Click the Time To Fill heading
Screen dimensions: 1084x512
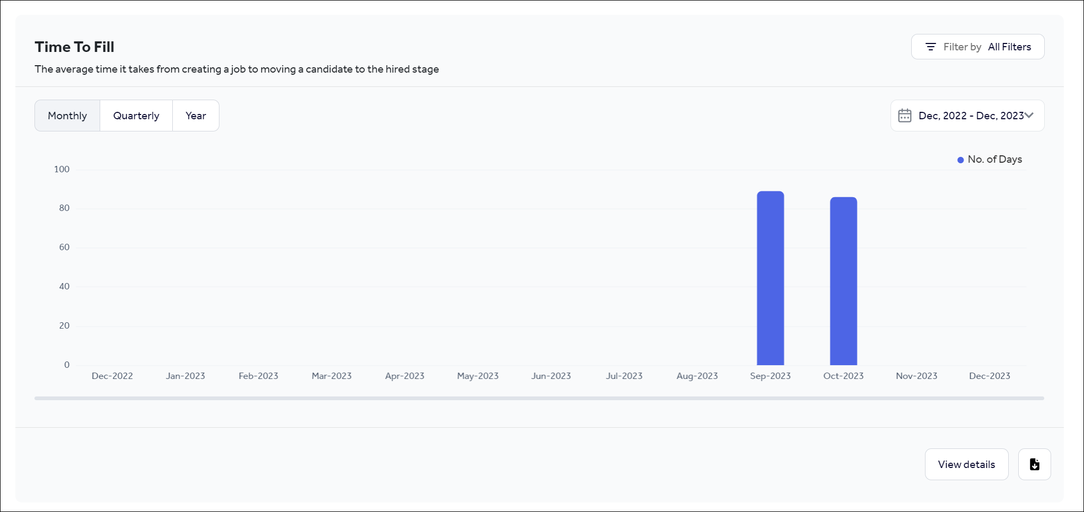point(75,47)
